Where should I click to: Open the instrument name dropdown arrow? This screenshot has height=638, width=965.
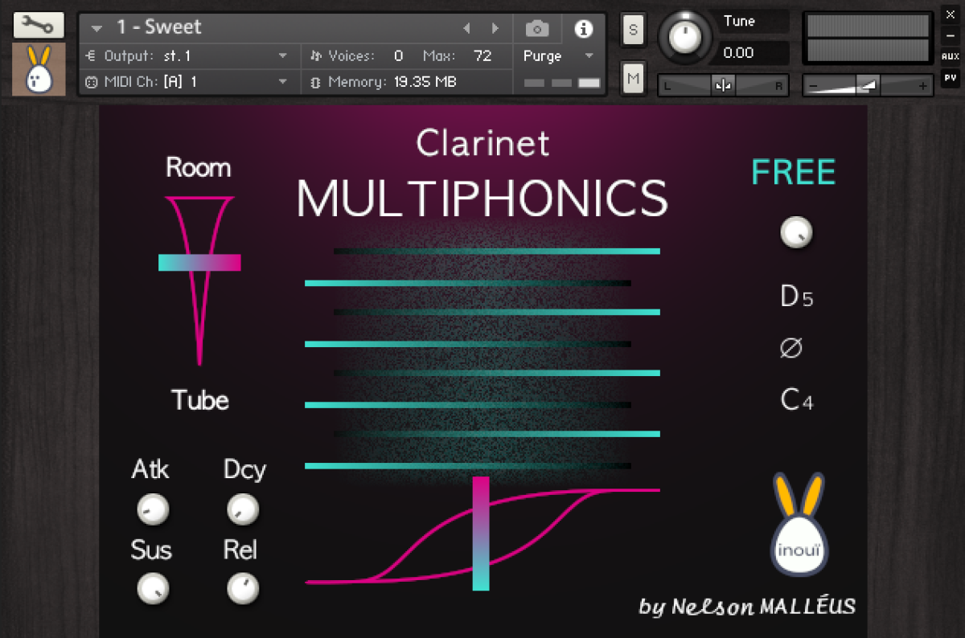click(x=97, y=28)
